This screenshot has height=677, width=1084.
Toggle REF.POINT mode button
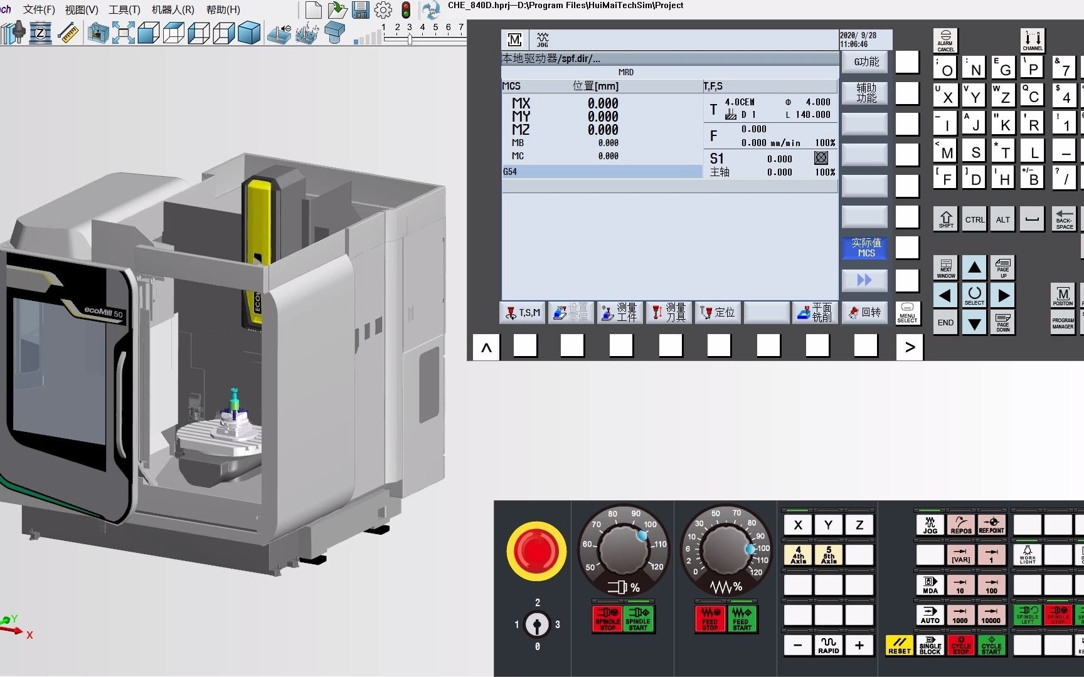coord(991,525)
